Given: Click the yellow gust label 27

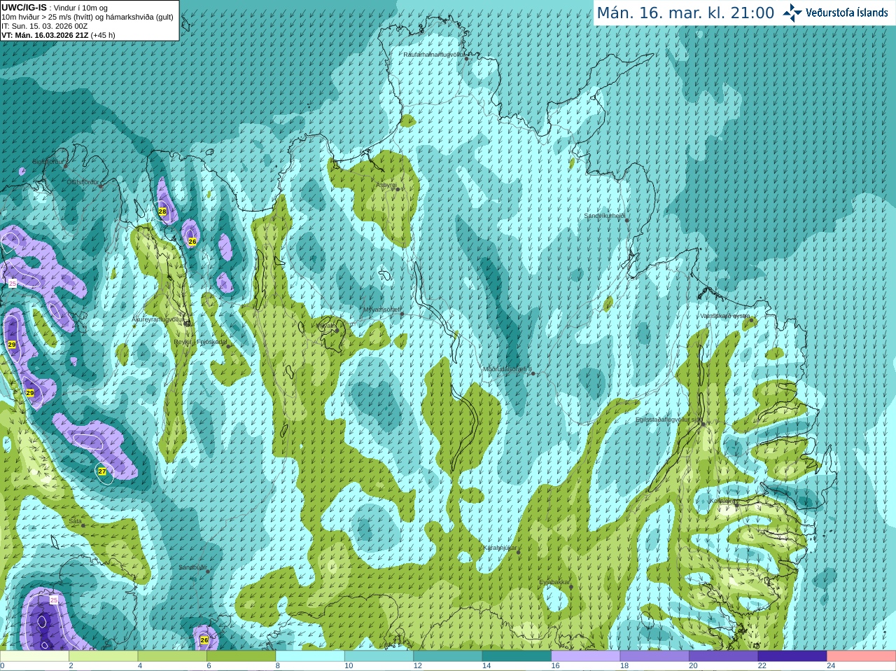Looking at the screenshot, I should (x=102, y=471).
